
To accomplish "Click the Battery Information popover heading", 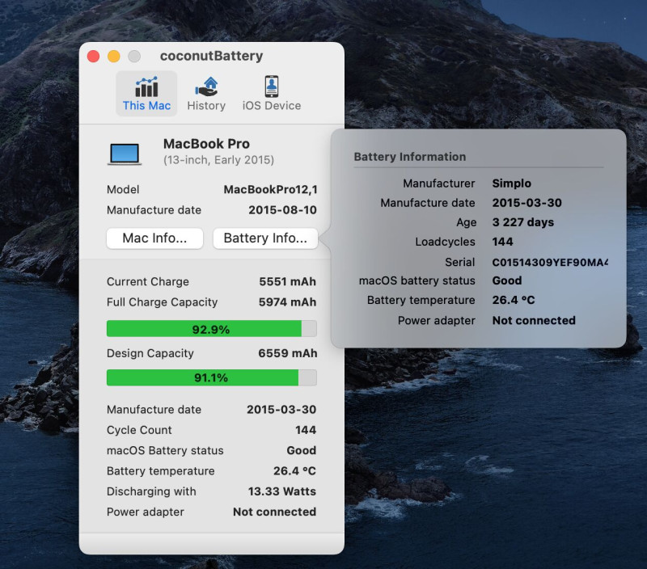I will coord(410,157).
